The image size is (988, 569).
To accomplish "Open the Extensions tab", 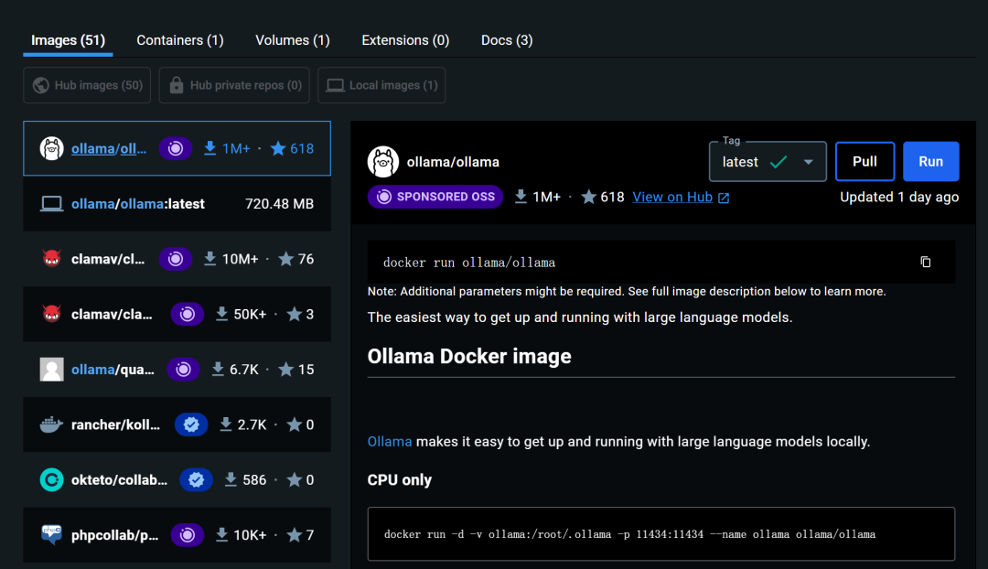I will [405, 40].
